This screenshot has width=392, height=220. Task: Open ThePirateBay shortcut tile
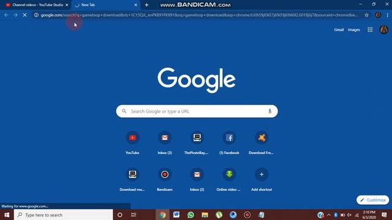tap(197, 137)
